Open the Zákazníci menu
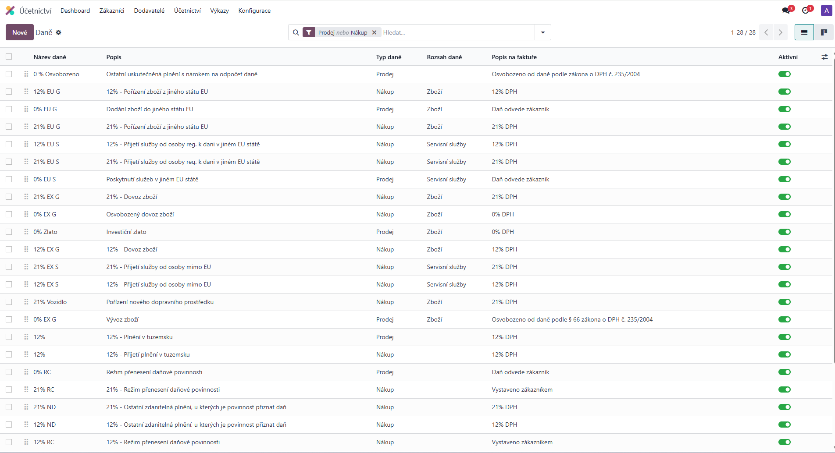The image size is (835, 453). click(x=112, y=11)
